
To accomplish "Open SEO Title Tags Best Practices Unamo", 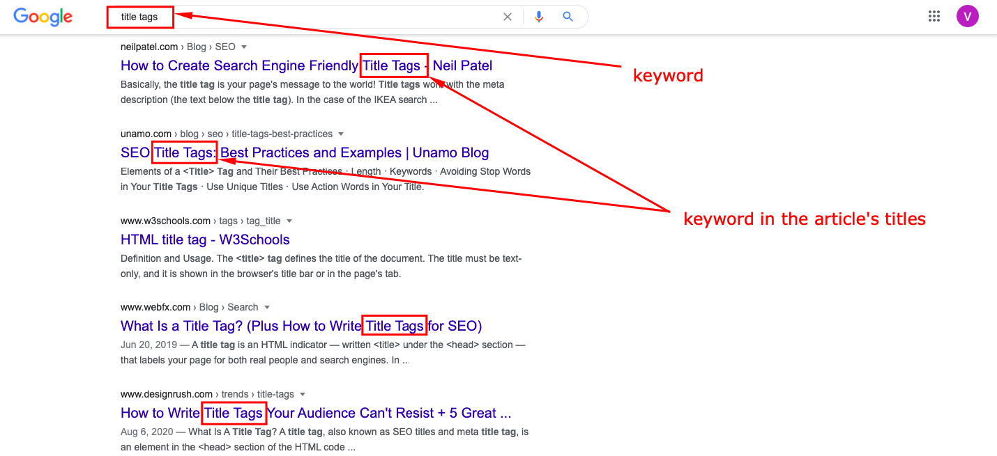I will tap(305, 152).
